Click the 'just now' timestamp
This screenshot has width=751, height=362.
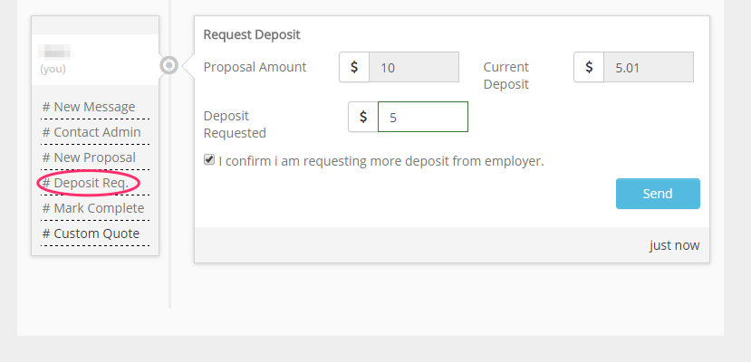[x=674, y=245]
